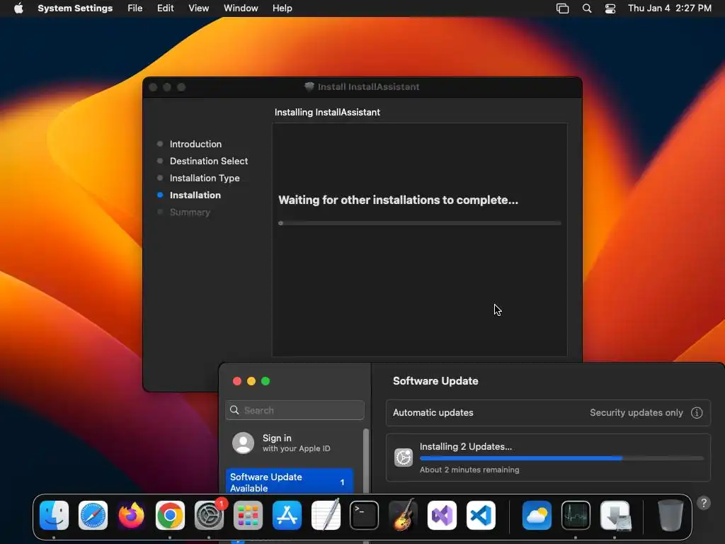Image resolution: width=725 pixels, height=544 pixels.
Task: Click the badge number on Software Update item
Action: click(342, 482)
